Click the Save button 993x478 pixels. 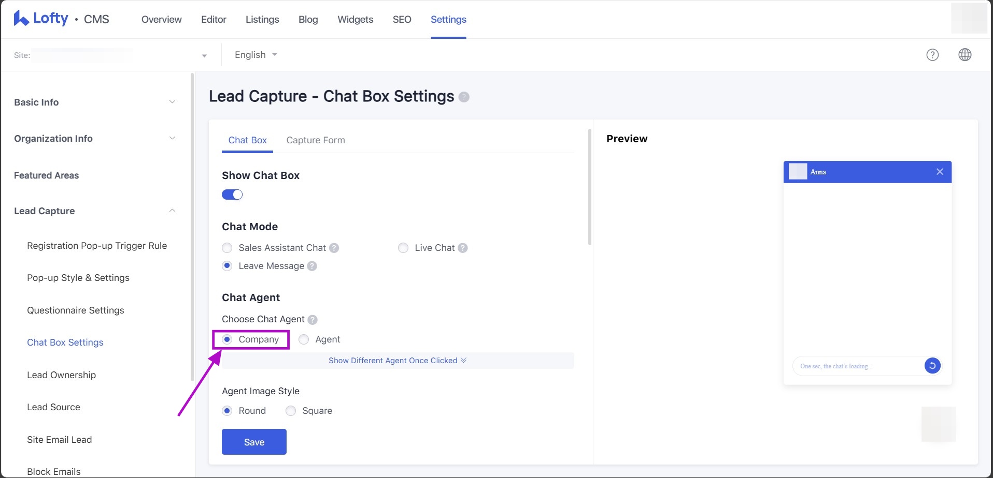coord(254,442)
